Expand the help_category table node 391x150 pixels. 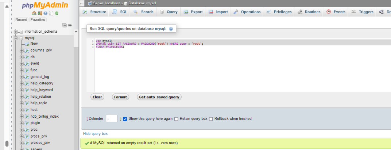(x=22, y=84)
